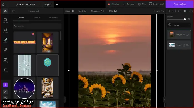Open Light adjustment
The image size is (194, 108).
click(82, 11)
